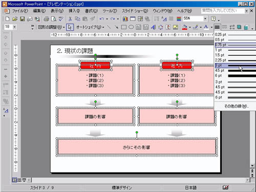
Task: Choose the 3 pt line weight
Action: pyautogui.click(x=236, y=65)
